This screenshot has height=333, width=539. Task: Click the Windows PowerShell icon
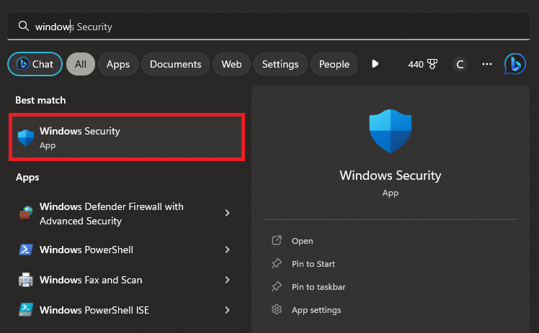click(26, 250)
